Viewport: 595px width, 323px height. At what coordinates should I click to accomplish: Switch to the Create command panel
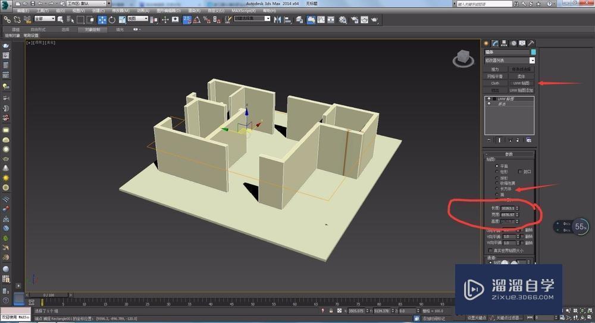[486, 43]
